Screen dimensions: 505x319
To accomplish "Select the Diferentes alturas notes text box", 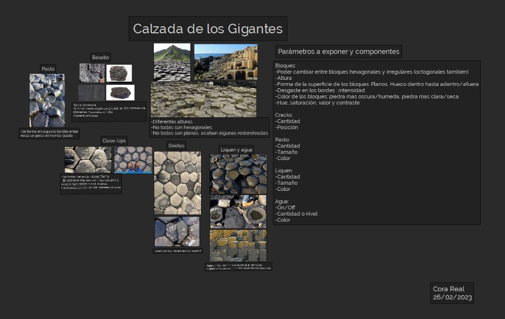I will (x=209, y=127).
